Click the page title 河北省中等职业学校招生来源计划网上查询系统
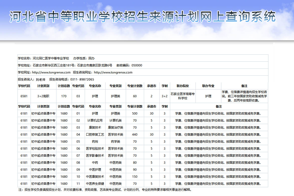 (143, 17)
